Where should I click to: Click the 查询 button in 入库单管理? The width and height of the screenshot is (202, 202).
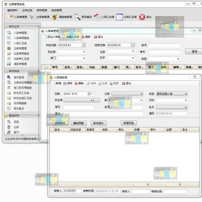point(194,52)
